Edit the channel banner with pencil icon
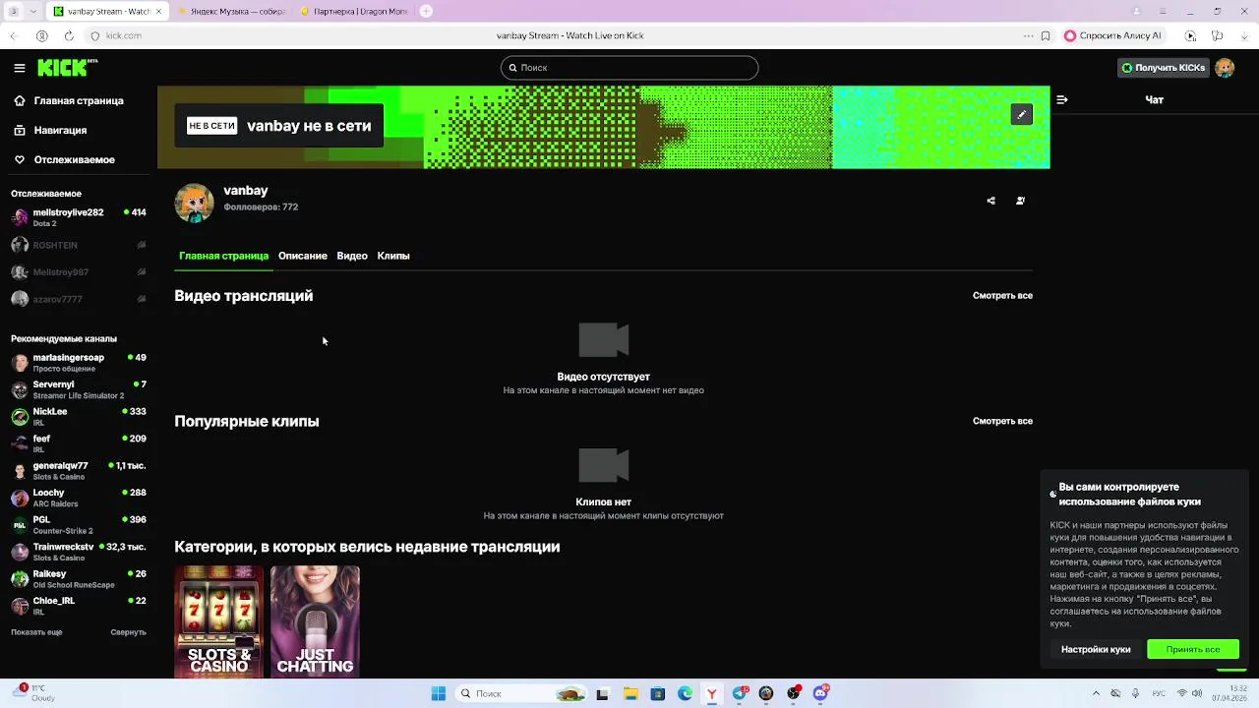1259x708 pixels. [1021, 114]
